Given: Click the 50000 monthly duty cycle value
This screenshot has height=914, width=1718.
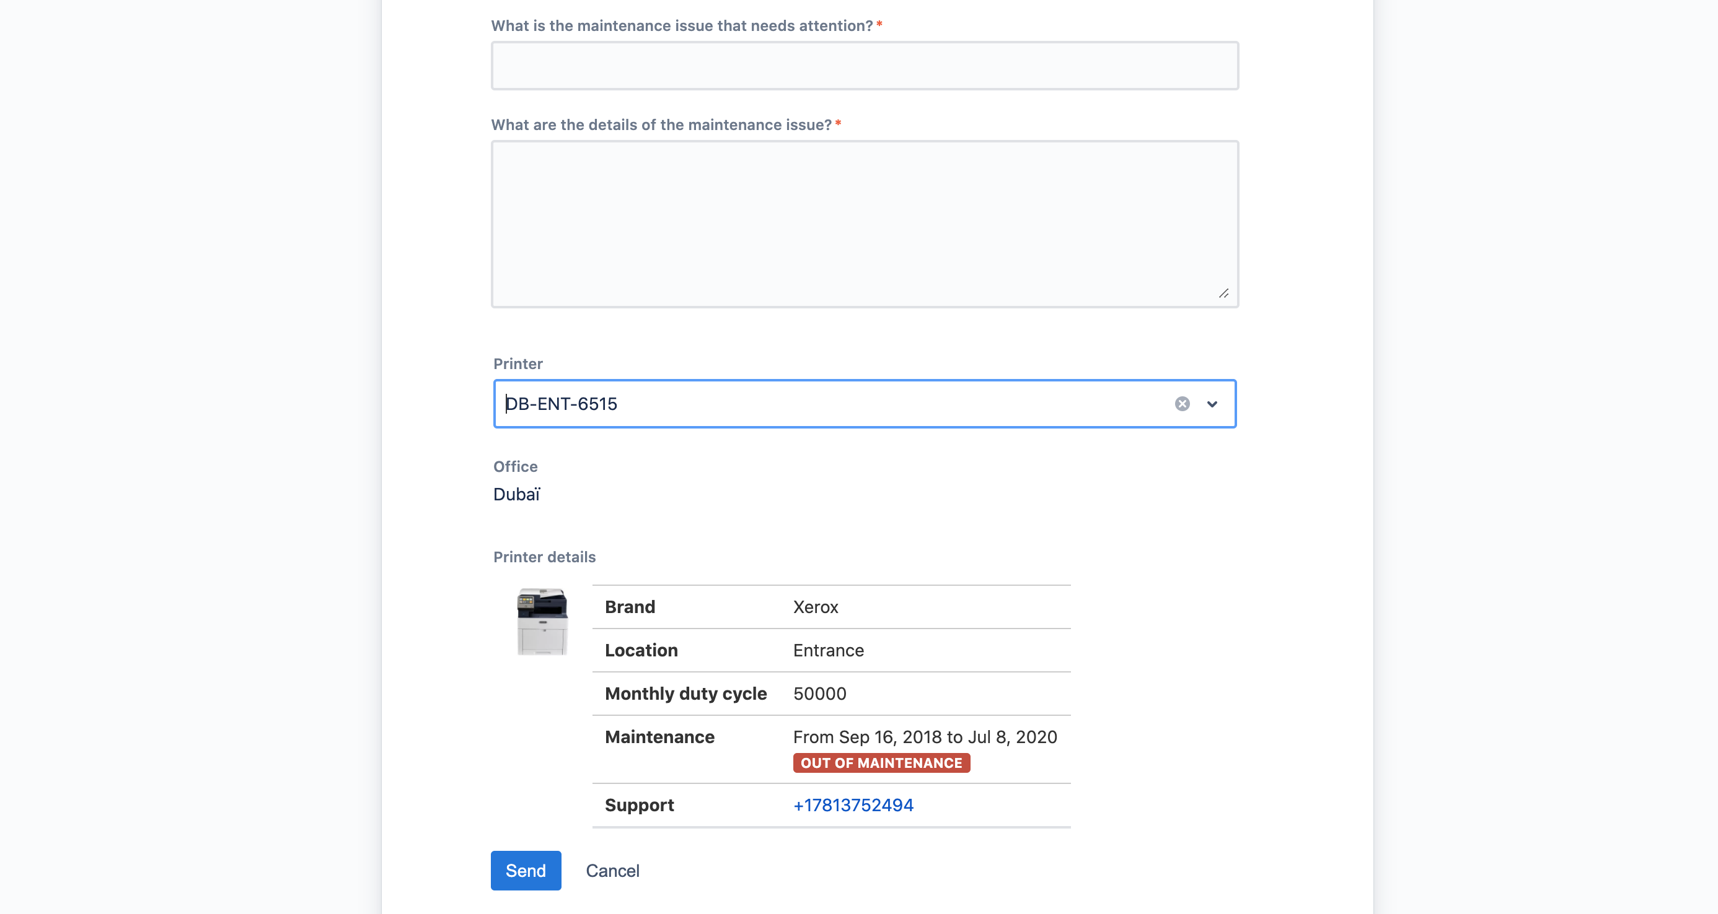Looking at the screenshot, I should tap(820, 694).
